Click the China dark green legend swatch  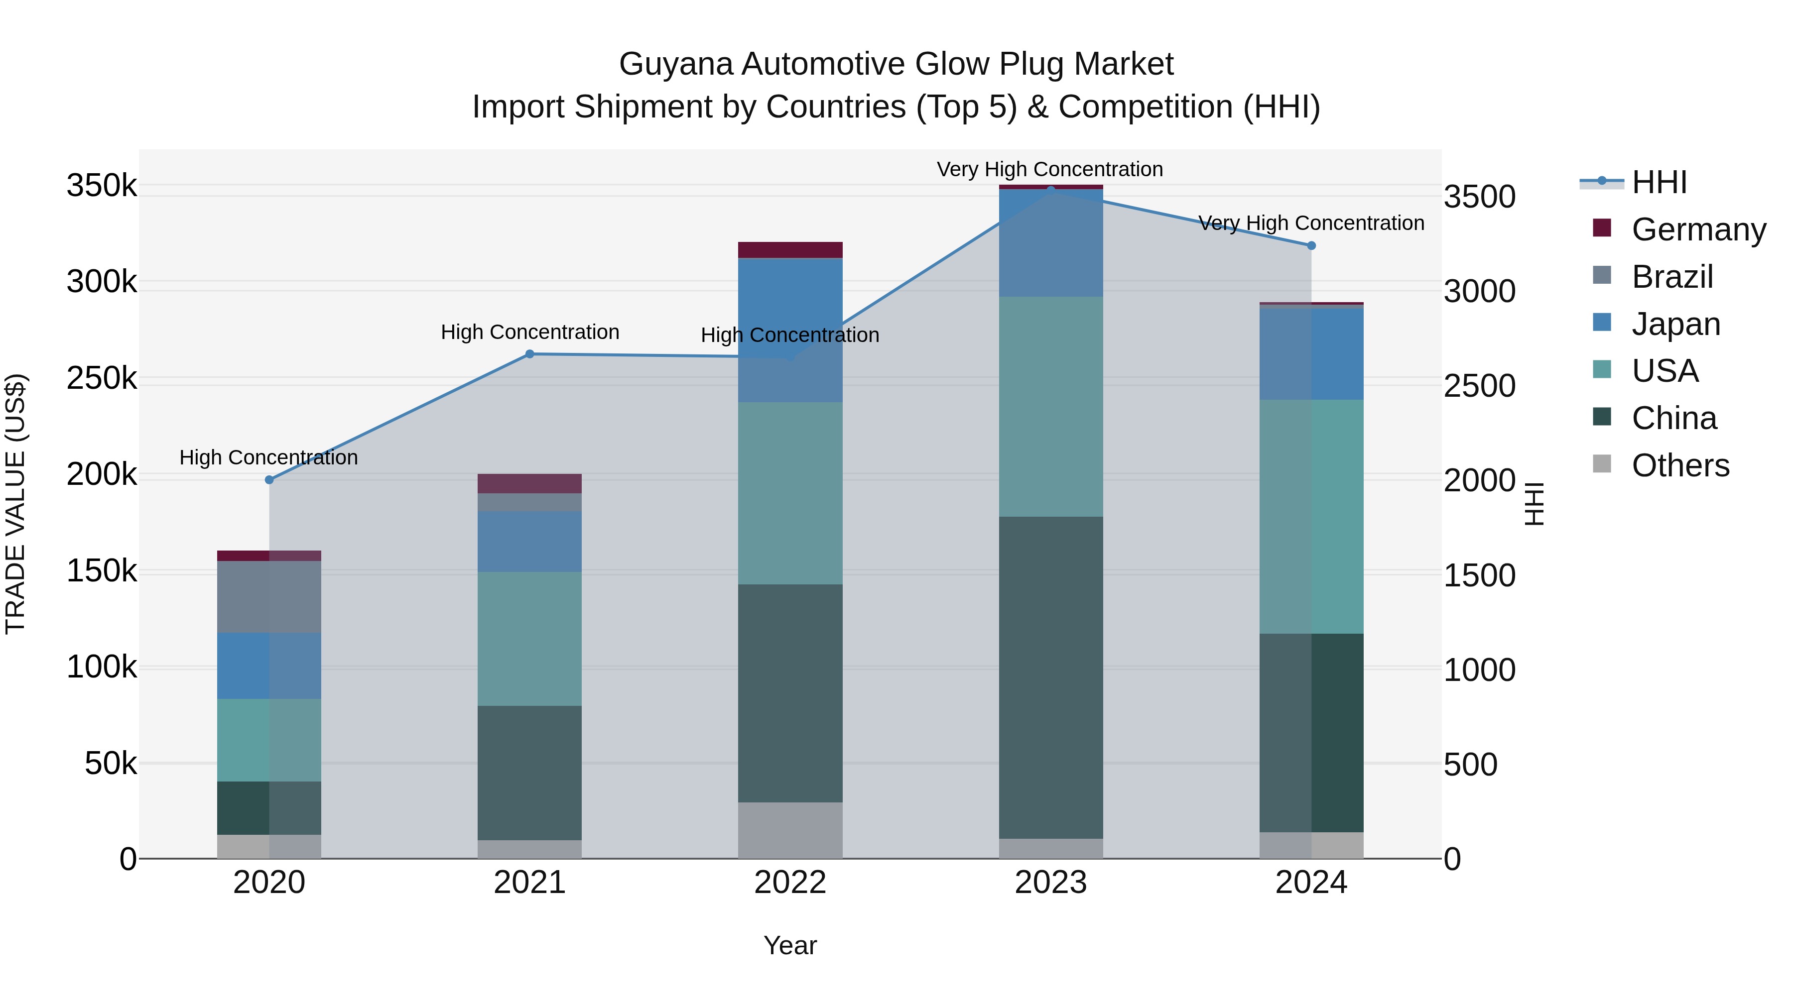tap(1602, 417)
